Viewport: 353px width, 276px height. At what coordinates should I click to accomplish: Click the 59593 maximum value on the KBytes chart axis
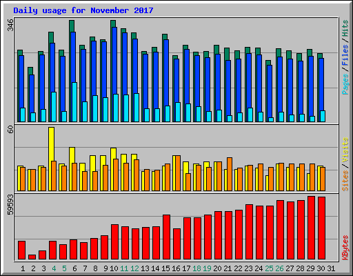[10, 204]
